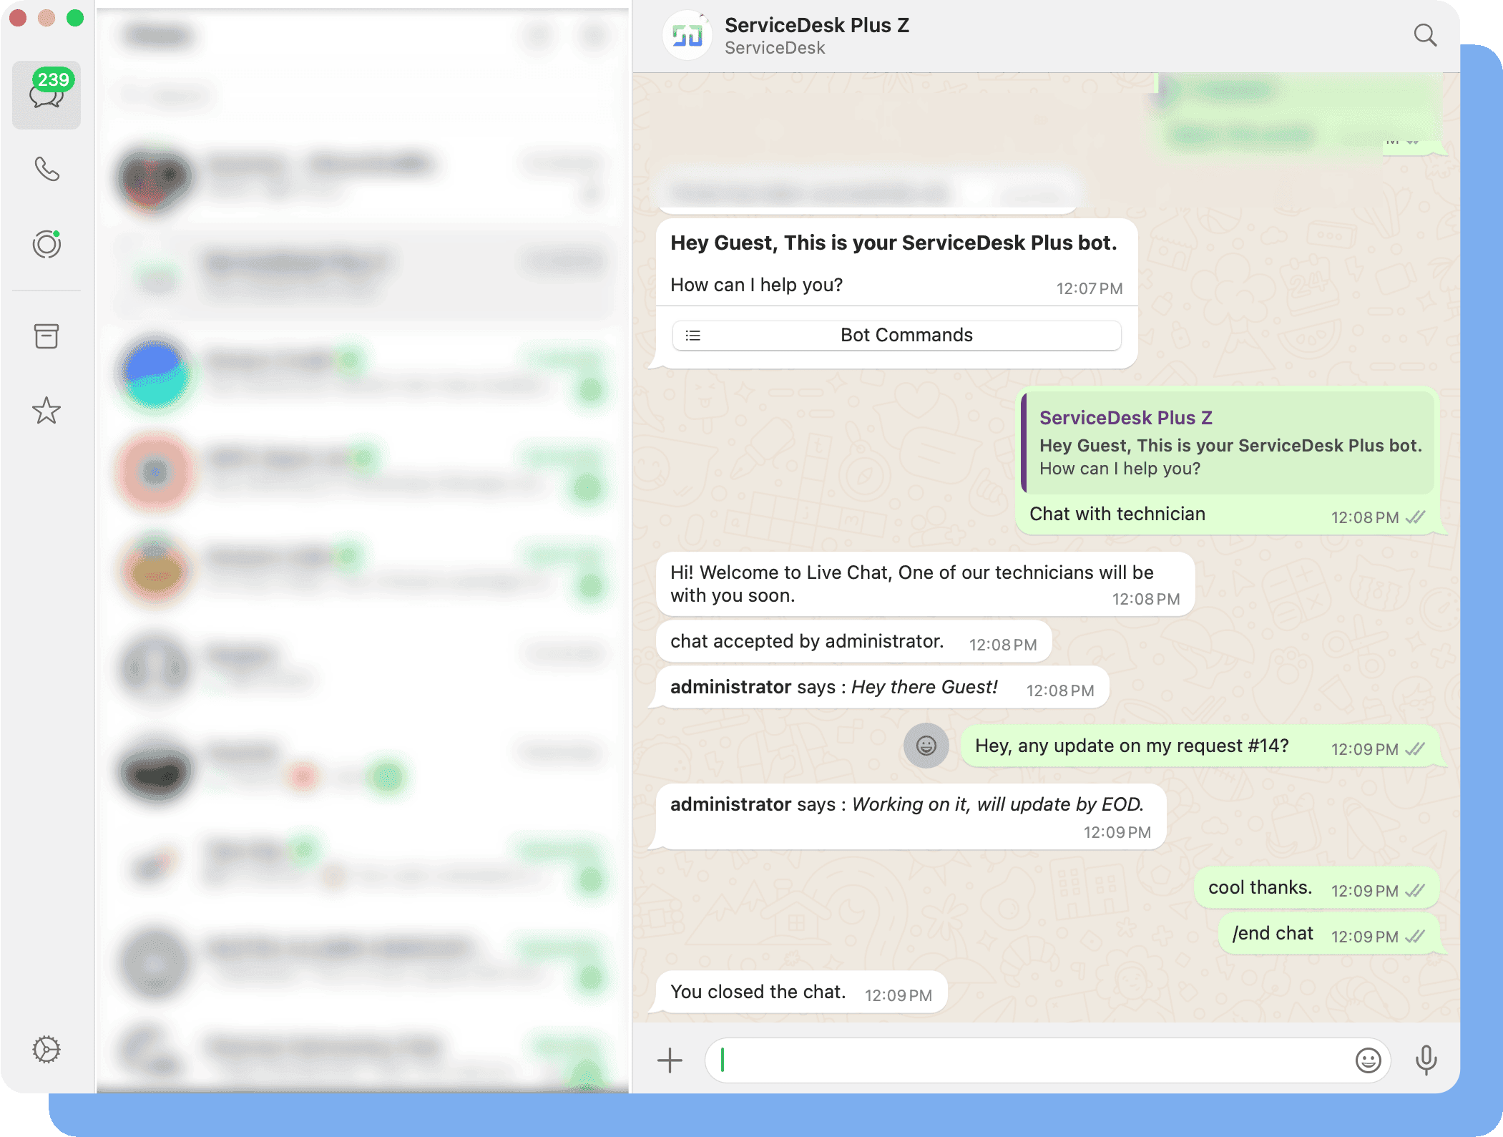Click the list icon inside Bot Commands
Screen dimensions: 1503x1137
pos(692,335)
